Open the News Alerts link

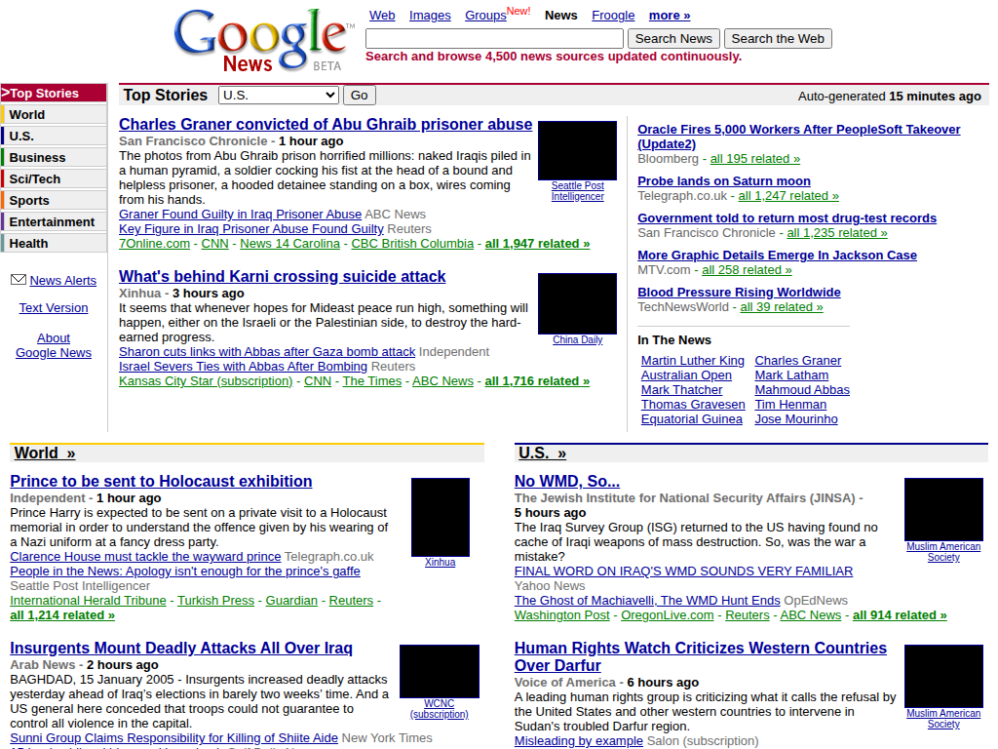[63, 280]
